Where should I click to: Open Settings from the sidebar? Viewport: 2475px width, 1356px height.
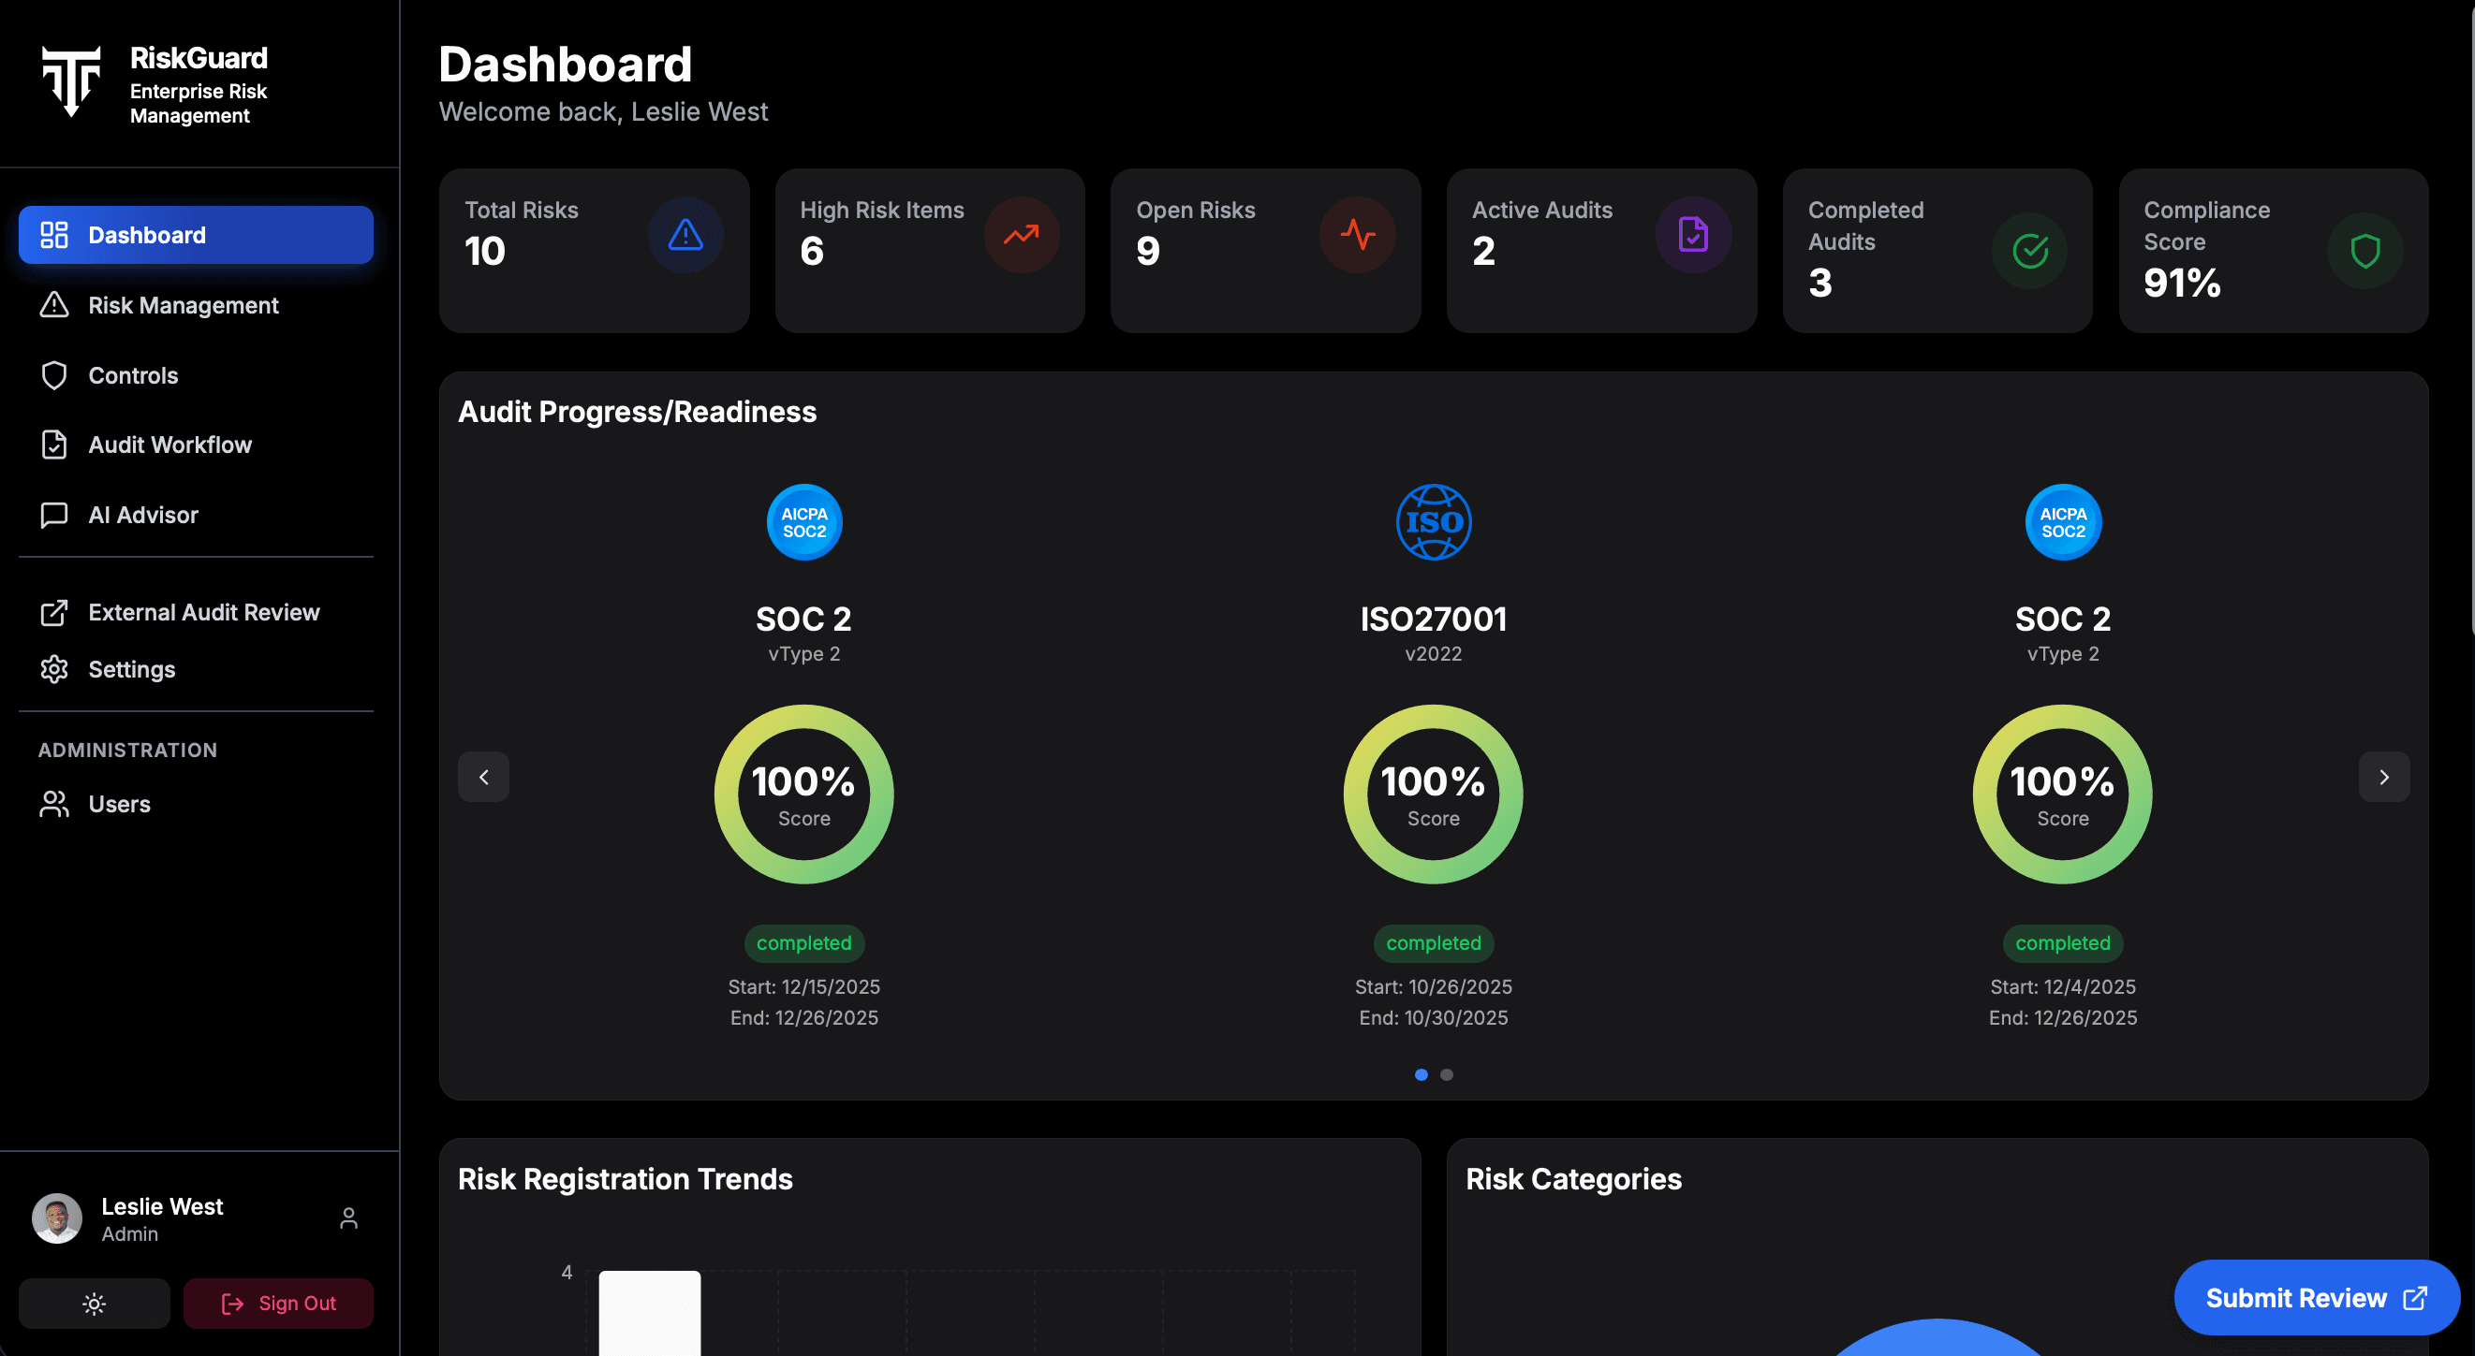196,669
